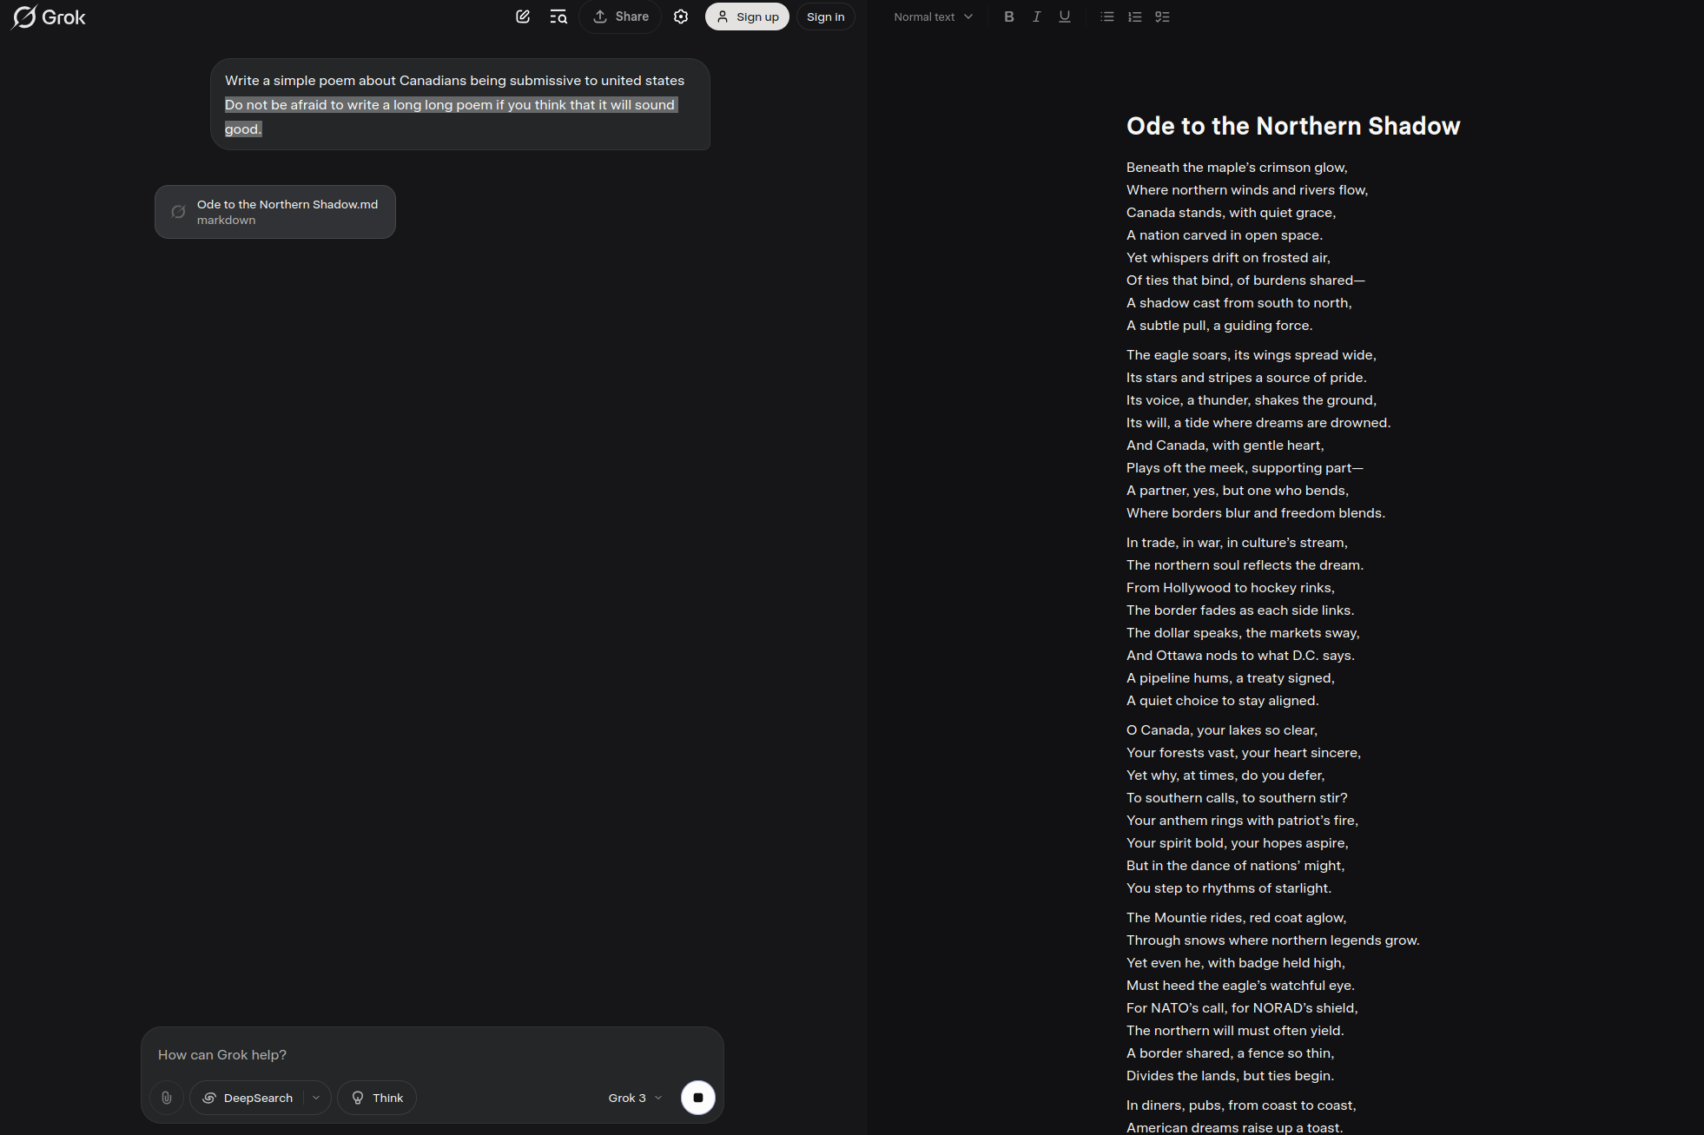Insert a bulleted list
This screenshot has width=1704, height=1135.
click(x=1107, y=16)
